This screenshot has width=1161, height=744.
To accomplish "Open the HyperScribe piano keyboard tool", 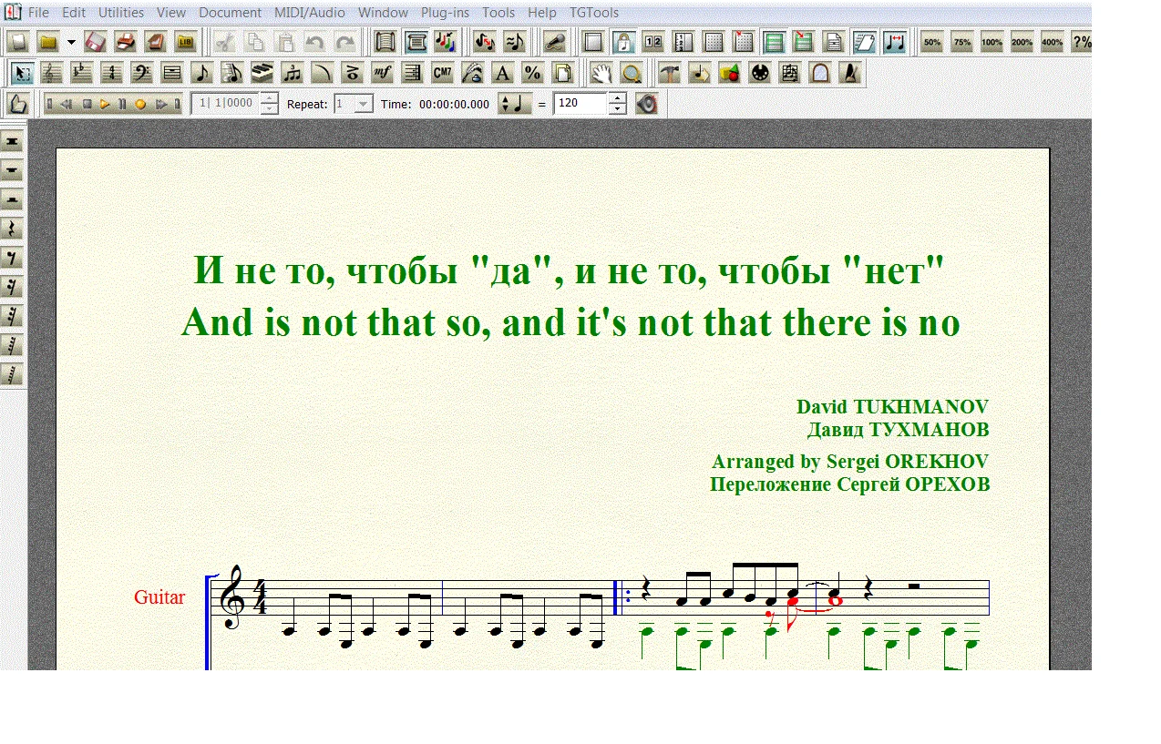I will [x=262, y=73].
